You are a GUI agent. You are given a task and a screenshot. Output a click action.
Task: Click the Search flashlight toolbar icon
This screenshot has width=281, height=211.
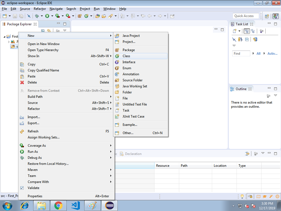click(110, 16)
